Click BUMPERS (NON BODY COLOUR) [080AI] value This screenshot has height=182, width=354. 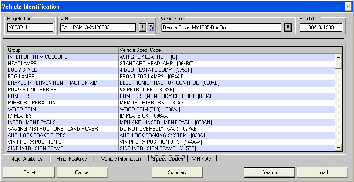tap(166, 96)
